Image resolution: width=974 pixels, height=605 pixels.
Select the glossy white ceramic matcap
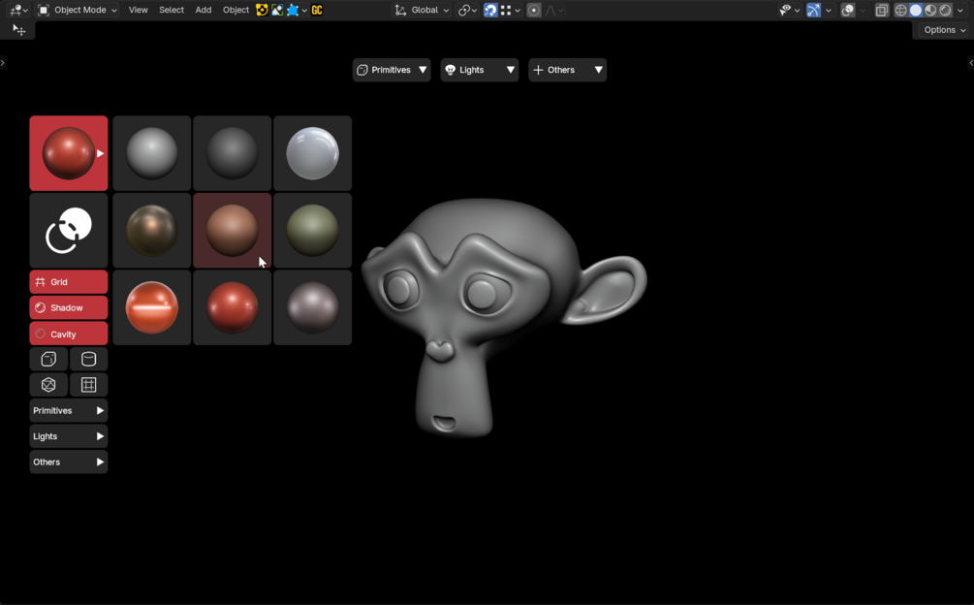click(312, 153)
